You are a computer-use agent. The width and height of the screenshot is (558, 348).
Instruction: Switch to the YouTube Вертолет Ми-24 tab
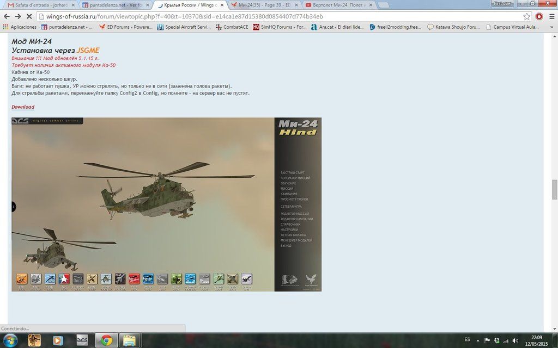coord(338,5)
